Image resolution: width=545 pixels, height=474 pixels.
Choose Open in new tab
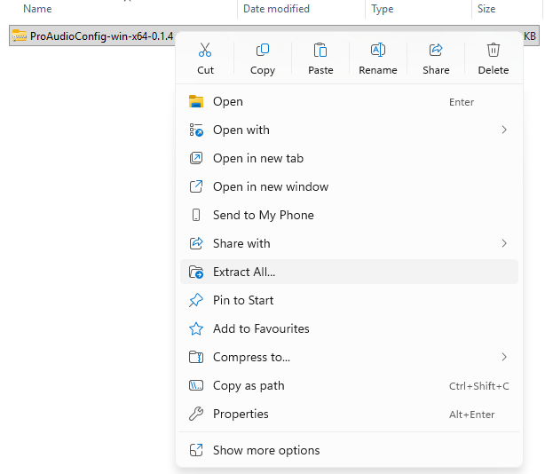349,159
